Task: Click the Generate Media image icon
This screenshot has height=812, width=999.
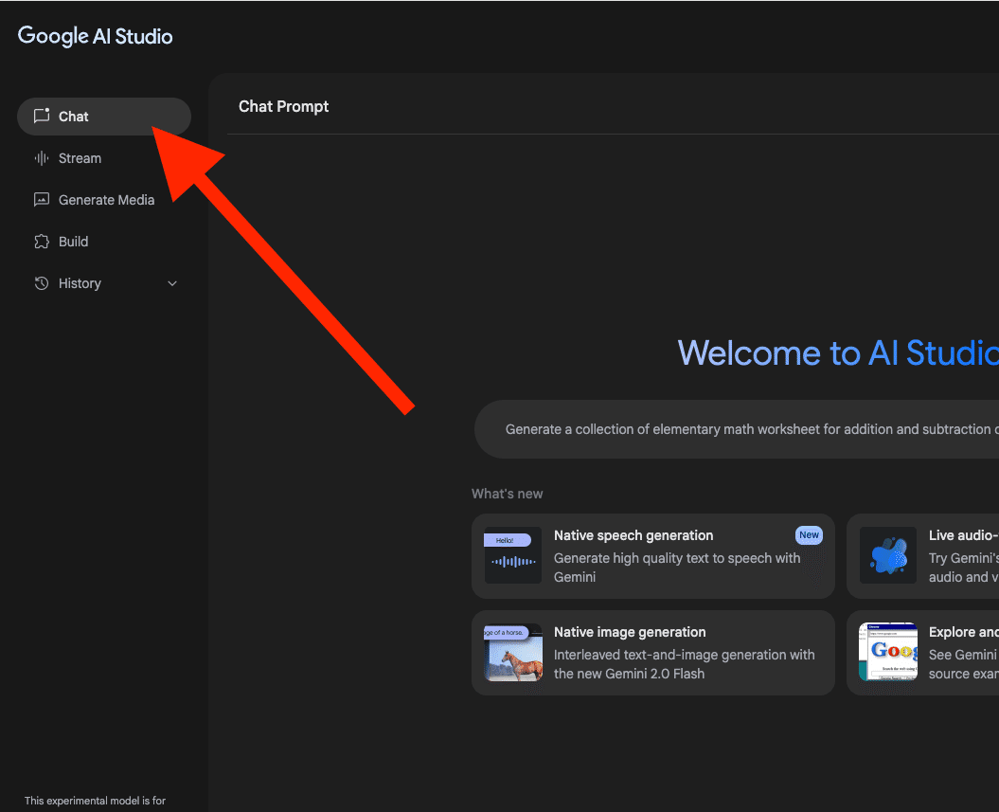Action: coord(41,200)
